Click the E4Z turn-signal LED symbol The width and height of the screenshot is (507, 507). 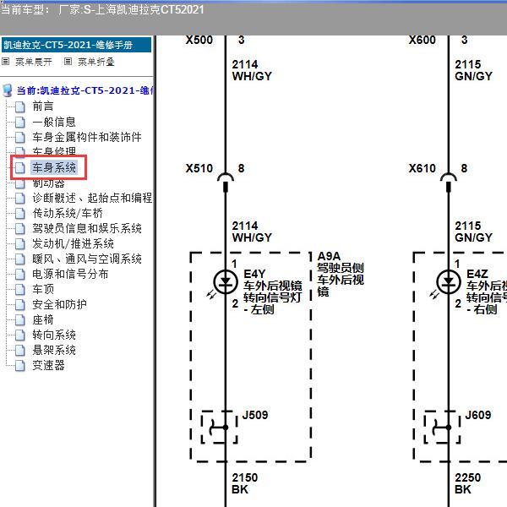[x=449, y=281]
